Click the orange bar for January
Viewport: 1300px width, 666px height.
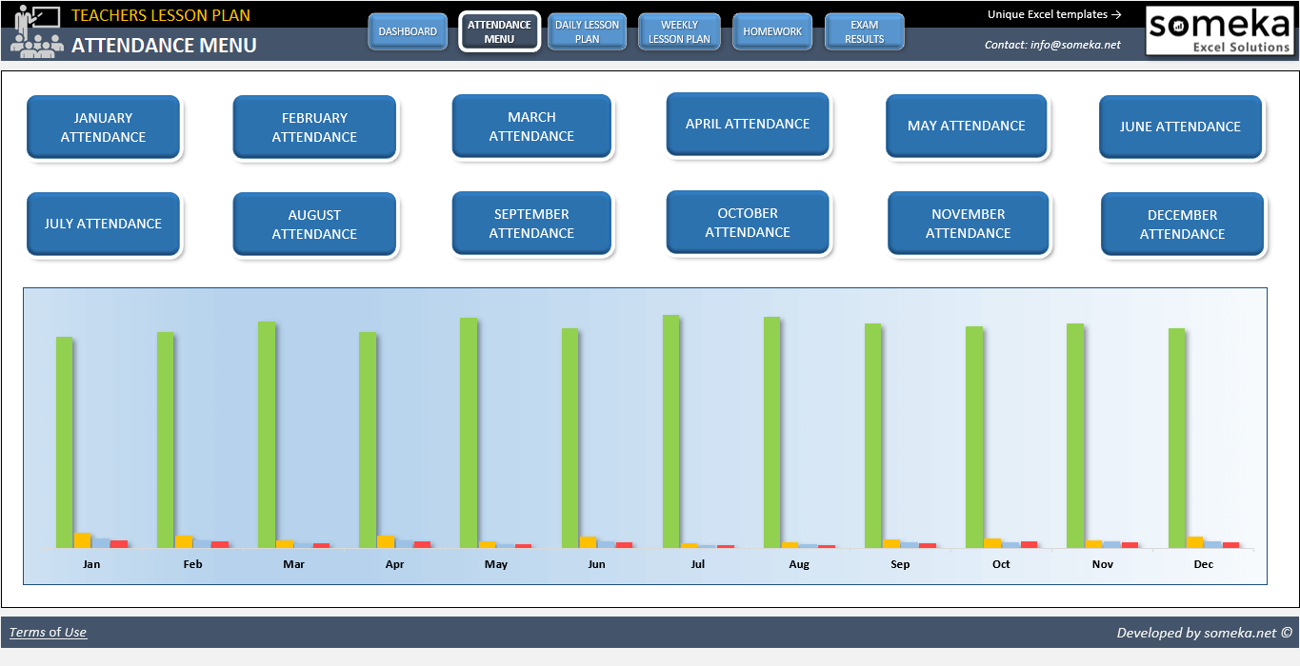pos(83,539)
